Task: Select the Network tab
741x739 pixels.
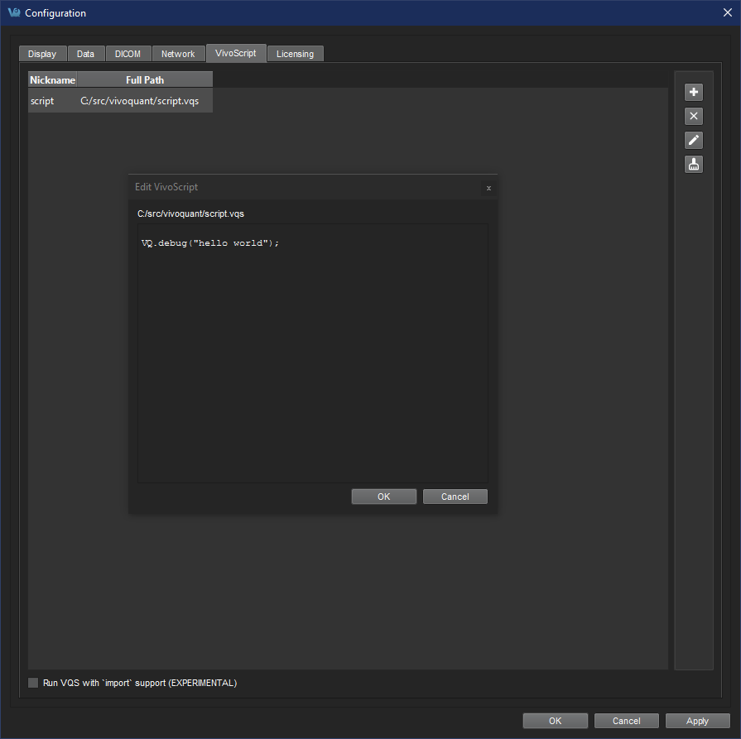Action: [x=178, y=53]
